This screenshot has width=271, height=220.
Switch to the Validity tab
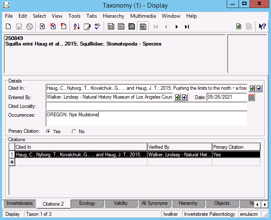[121, 203]
